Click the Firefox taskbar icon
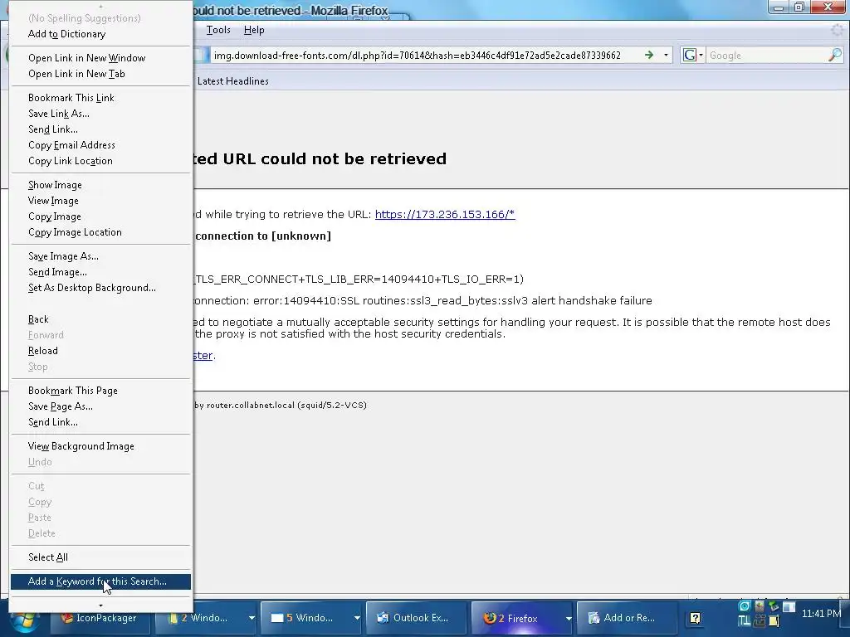Image resolution: width=850 pixels, height=637 pixels. pyautogui.click(x=490, y=618)
